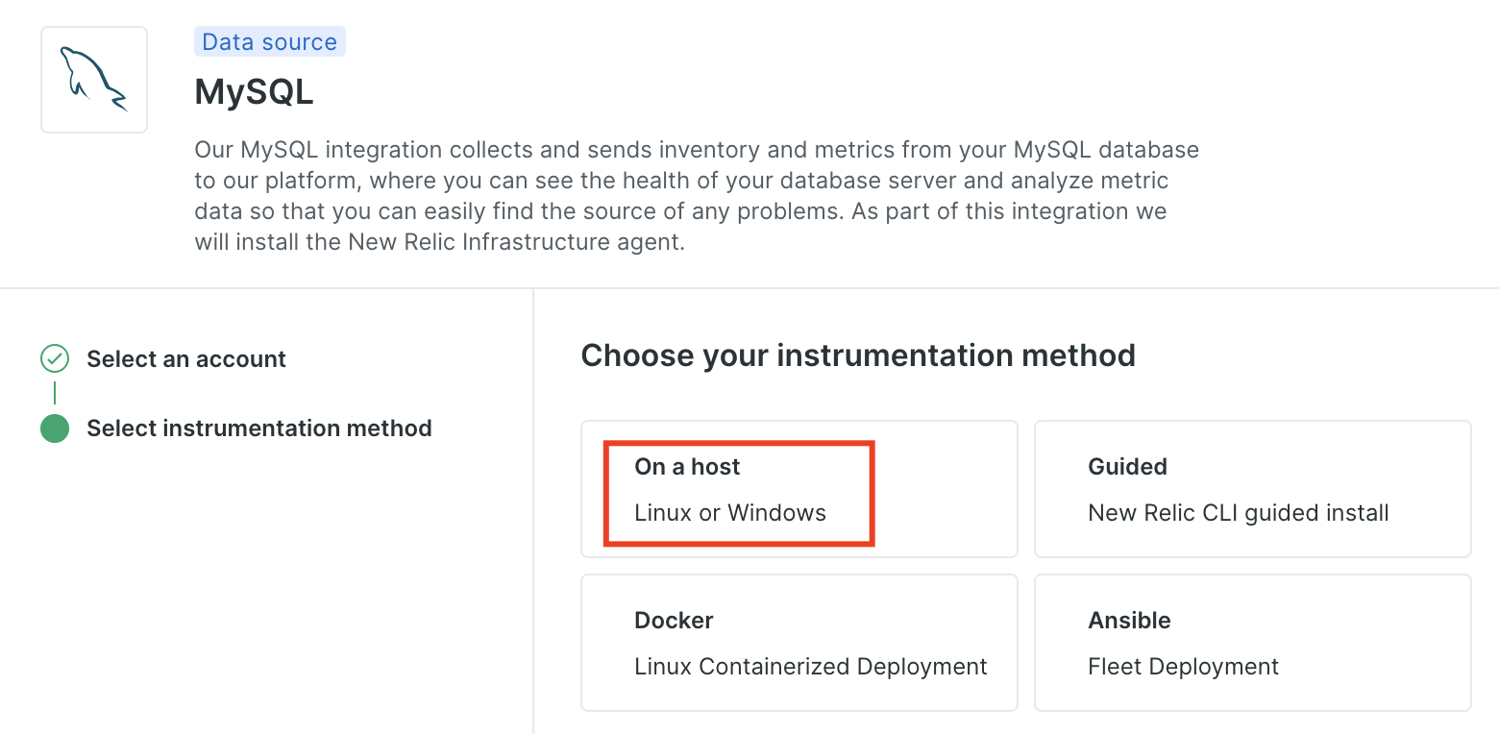This screenshot has width=1499, height=734.
Task: Select the Ansible instrumentation card
Action: 1253,643
